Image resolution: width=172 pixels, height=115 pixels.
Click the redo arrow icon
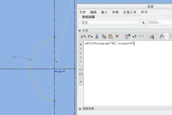[x=90, y=36]
